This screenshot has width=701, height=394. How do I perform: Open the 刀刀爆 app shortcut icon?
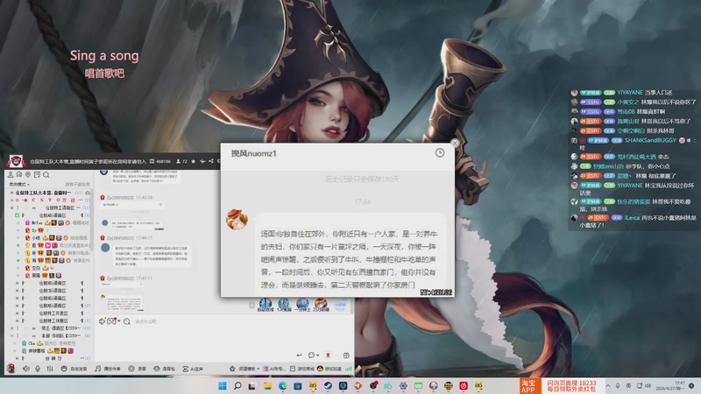tap(321, 305)
